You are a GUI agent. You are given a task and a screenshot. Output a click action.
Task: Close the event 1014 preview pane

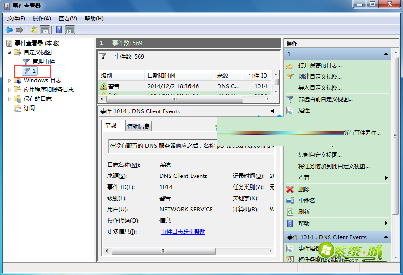272,111
